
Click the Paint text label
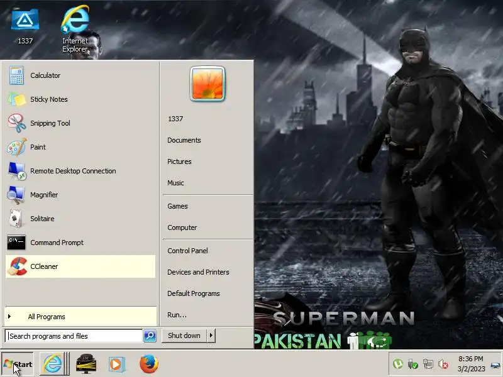pyautogui.click(x=38, y=147)
